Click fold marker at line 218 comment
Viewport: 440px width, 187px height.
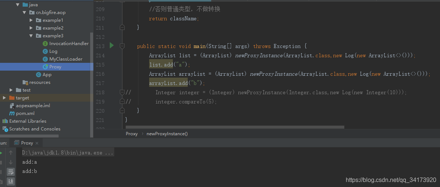(x=122, y=92)
